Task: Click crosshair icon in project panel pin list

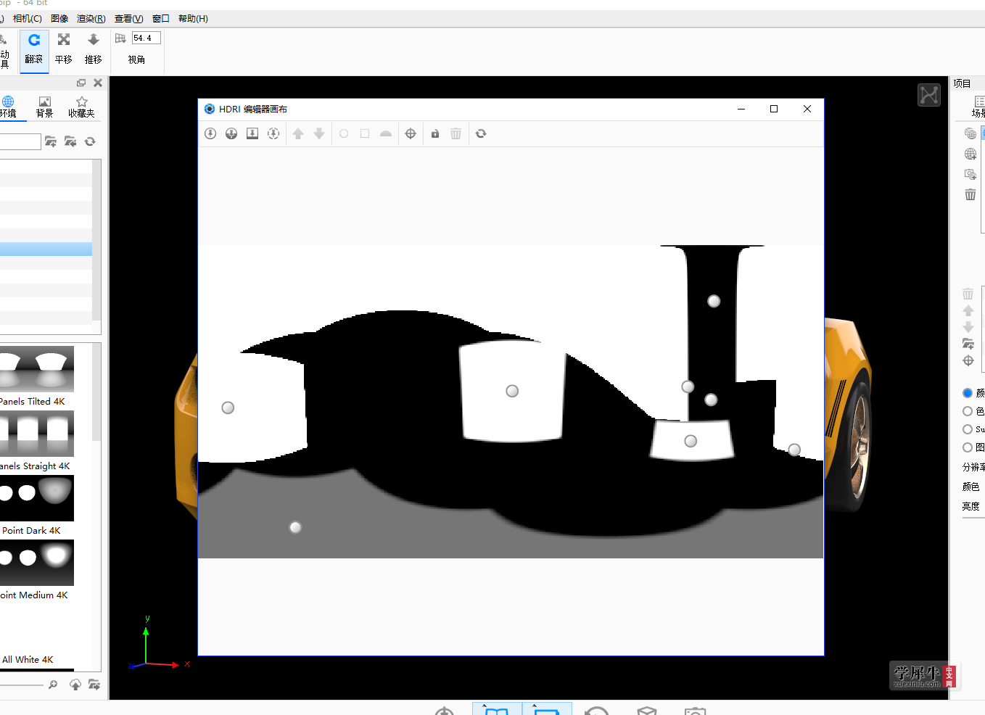Action: tap(968, 360)
